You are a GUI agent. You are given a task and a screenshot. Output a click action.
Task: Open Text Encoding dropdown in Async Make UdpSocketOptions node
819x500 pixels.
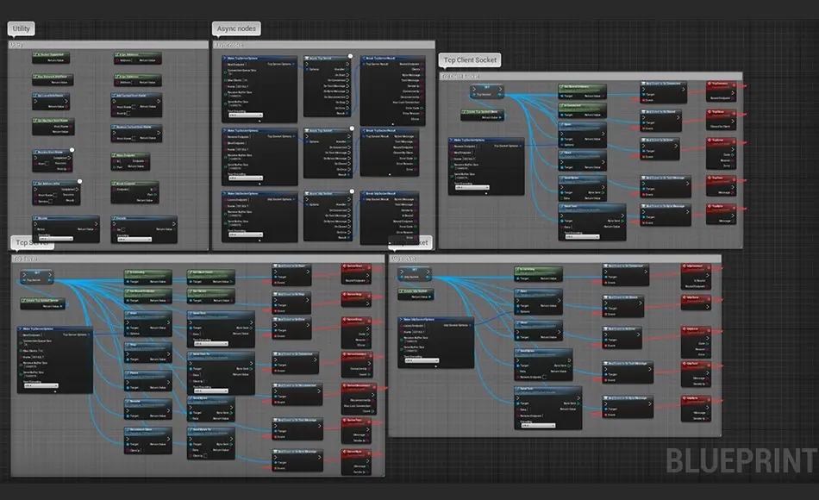click(x=246, y=235)
